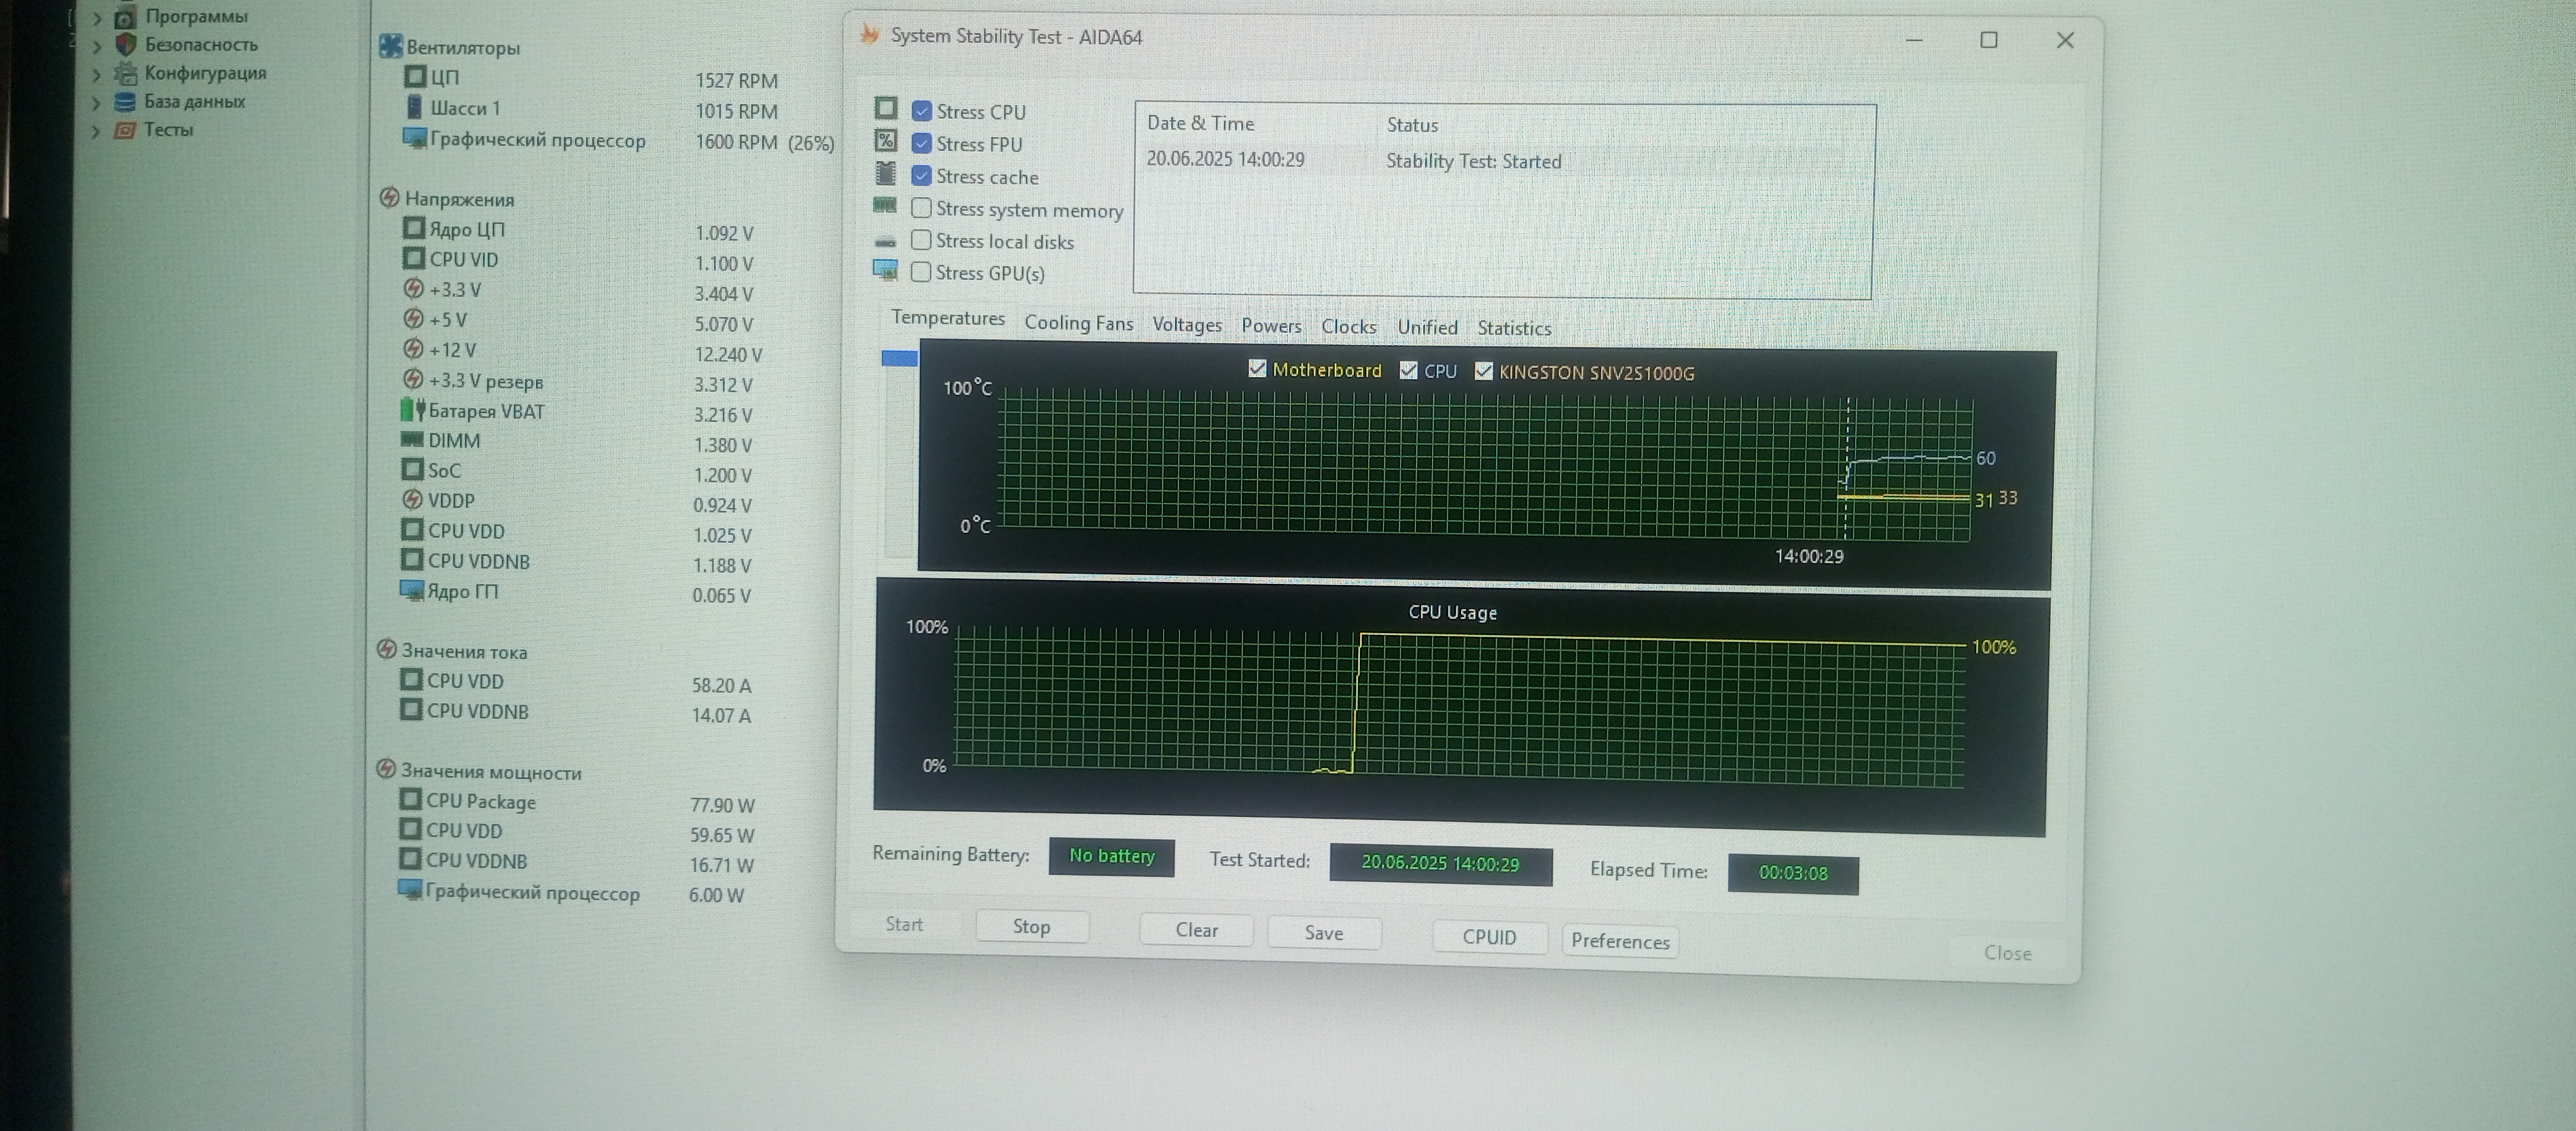Screen dimensions: 2576x1131
Task: Click the Безопасность shield icon in tree
Action: click(126, 44)
